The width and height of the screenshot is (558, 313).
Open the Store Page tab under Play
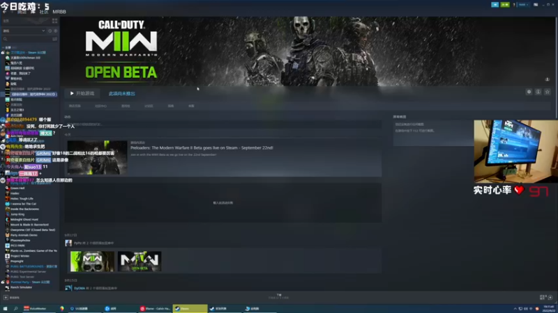[x=75, y=106]
